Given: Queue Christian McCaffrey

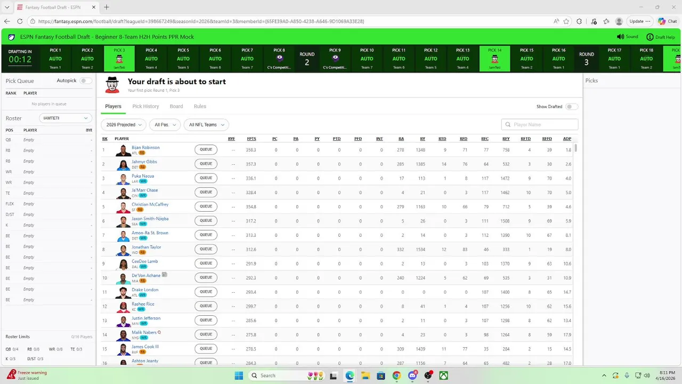Looking at the screenshot, I should tap(206, 206).
